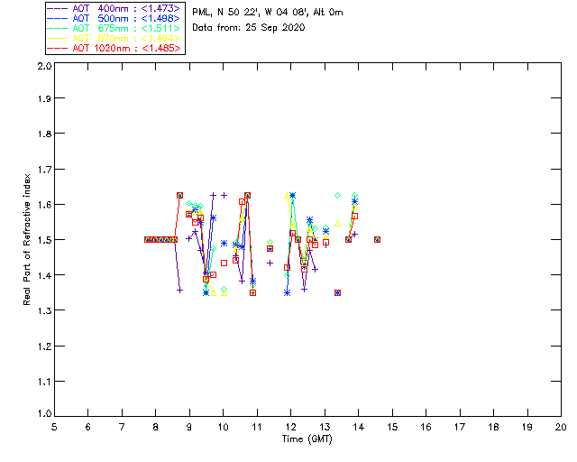The height and width of the screenshot is (462, 577).
Task: Click the isolated data marker near time 14.5
Action: pyautogui.click(x=377, y=239)
